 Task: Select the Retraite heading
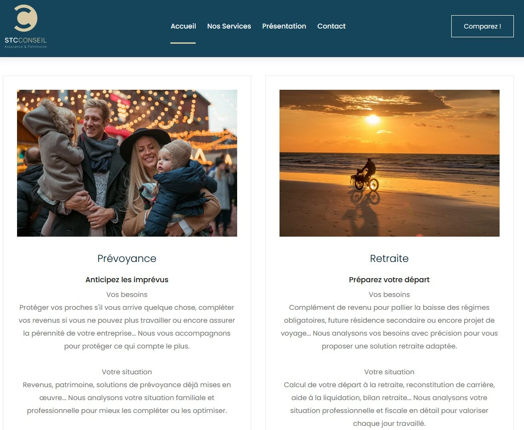[390, 259]
